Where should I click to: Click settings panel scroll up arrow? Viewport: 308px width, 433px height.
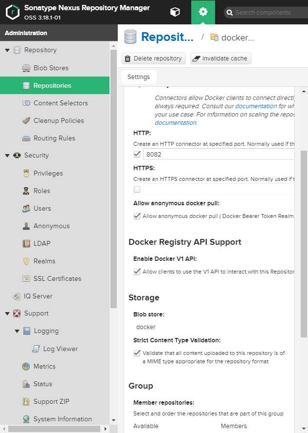coord(304,91)
